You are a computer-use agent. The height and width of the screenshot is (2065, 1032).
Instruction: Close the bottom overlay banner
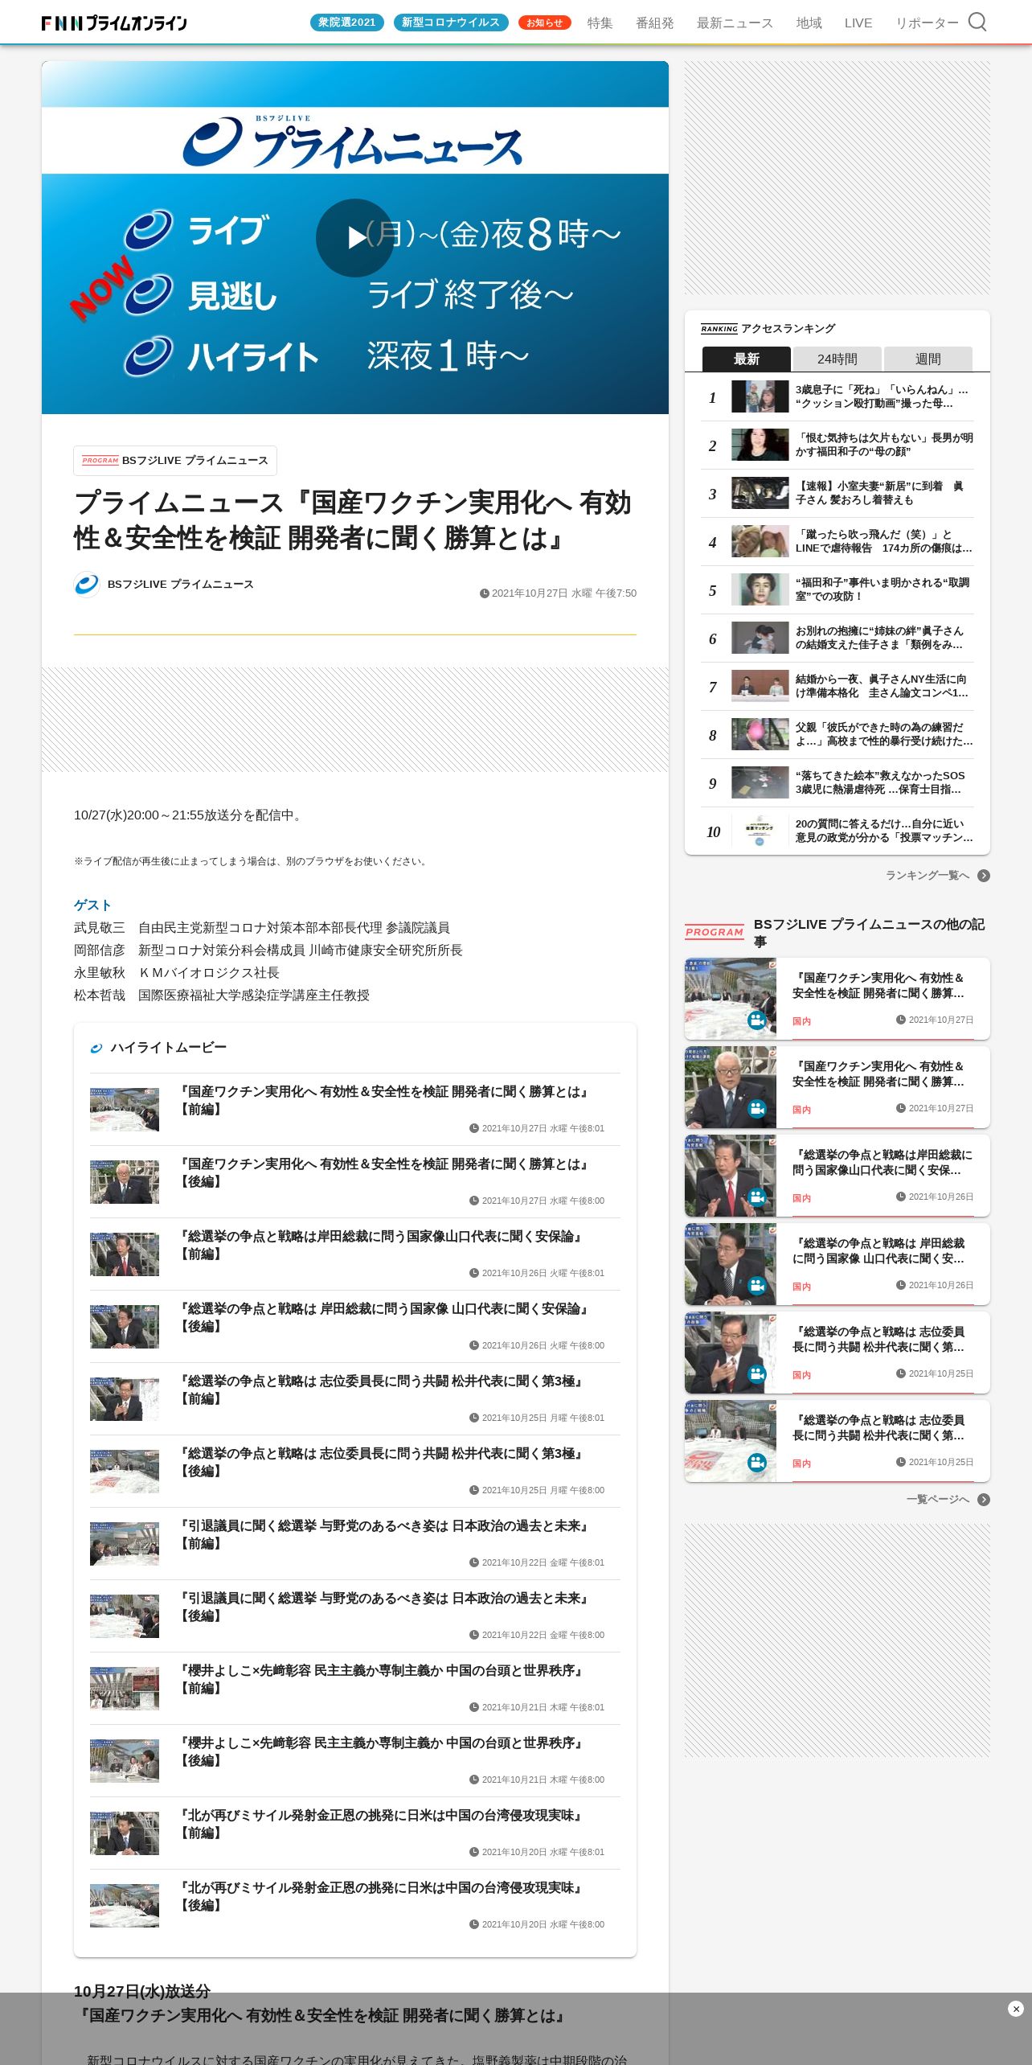point(1015,2009)
